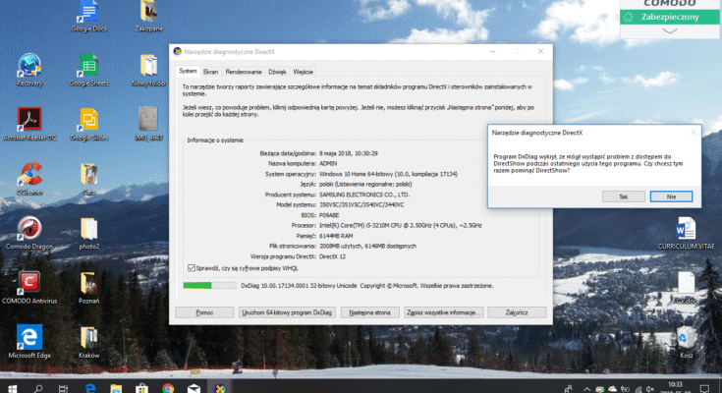Open the photo2 folder icon
The image size is (722, 393).
tap(88, 233)
